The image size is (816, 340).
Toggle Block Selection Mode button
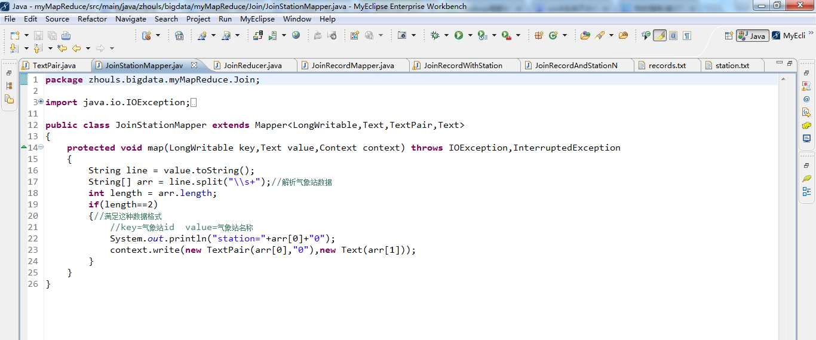coord(673,35)
